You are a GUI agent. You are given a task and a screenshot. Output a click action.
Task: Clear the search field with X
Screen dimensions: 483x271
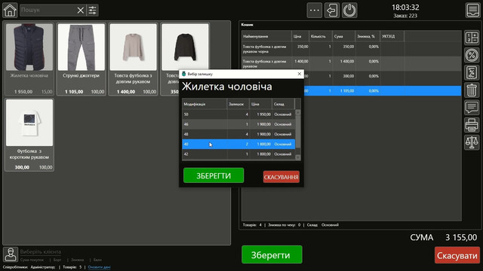[81, 11]
